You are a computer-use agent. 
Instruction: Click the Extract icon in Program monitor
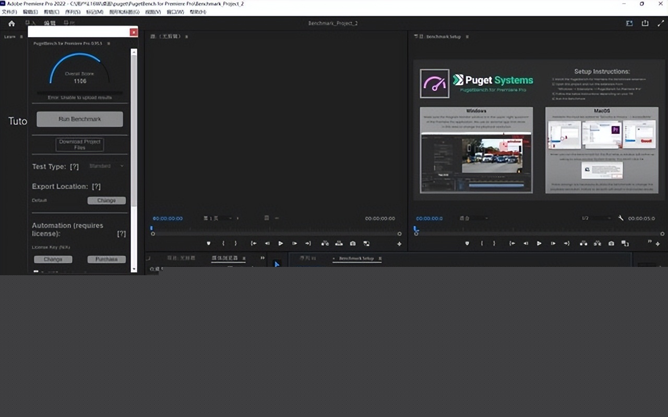click(x=597, y=243)
